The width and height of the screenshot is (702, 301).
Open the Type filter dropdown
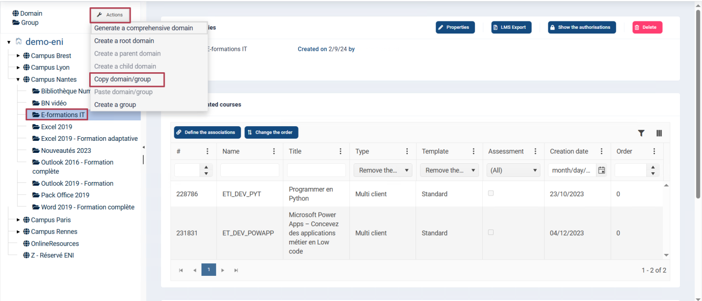[x=382, y=170]
